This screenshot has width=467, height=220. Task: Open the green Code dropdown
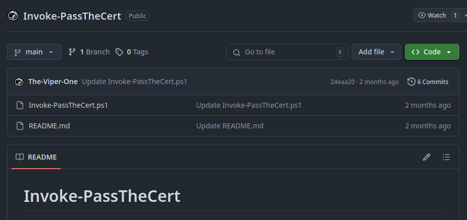coord(432,52)
